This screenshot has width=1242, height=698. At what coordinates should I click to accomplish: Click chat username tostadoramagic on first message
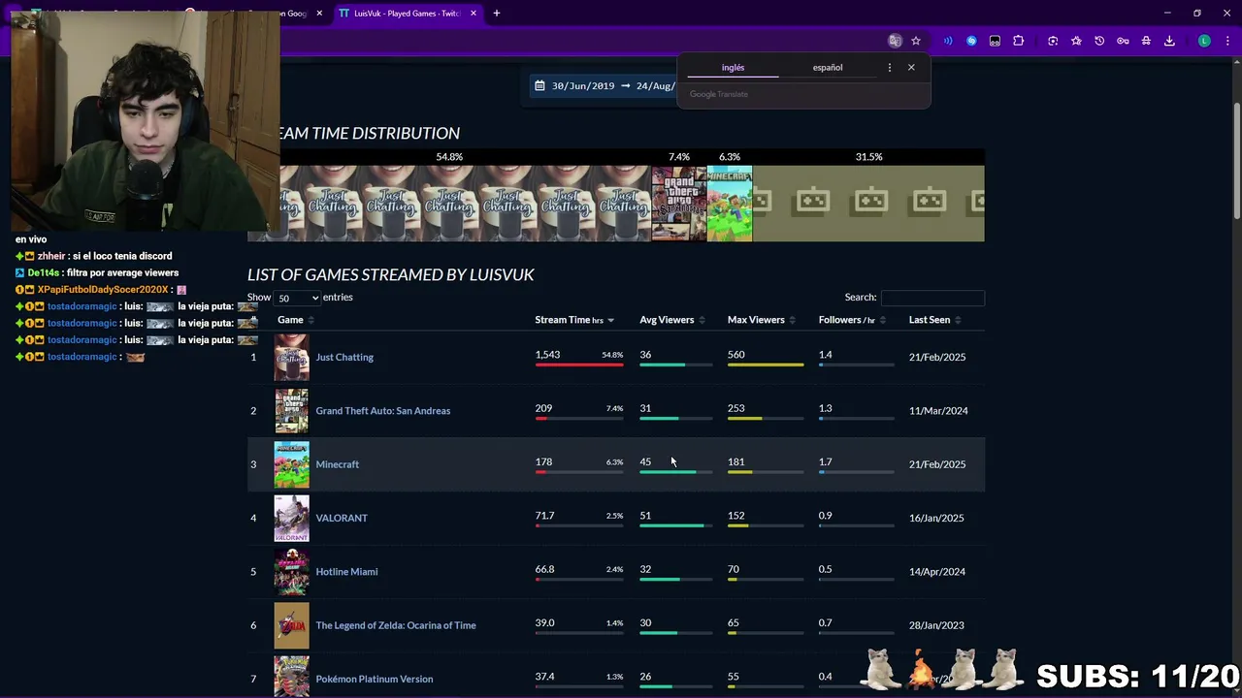[82, 306]
